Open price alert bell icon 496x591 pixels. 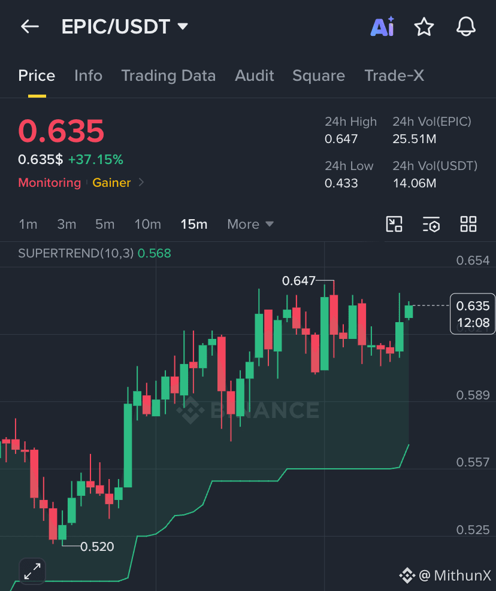pos(466,27)
